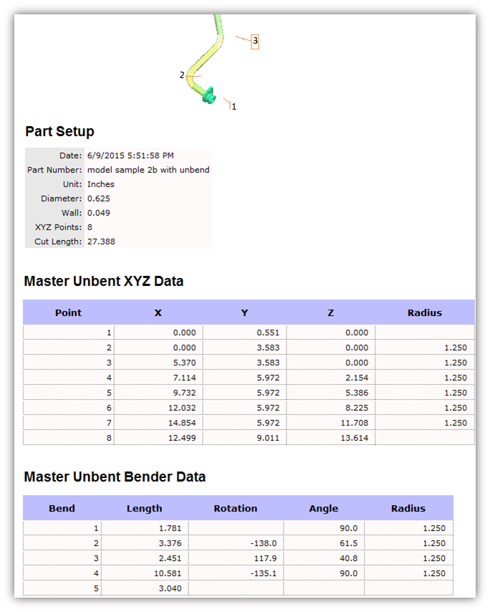Select the Angle column header
This screenshot has height=612, width=490.
pyautogui.click(x=323, y=508)
